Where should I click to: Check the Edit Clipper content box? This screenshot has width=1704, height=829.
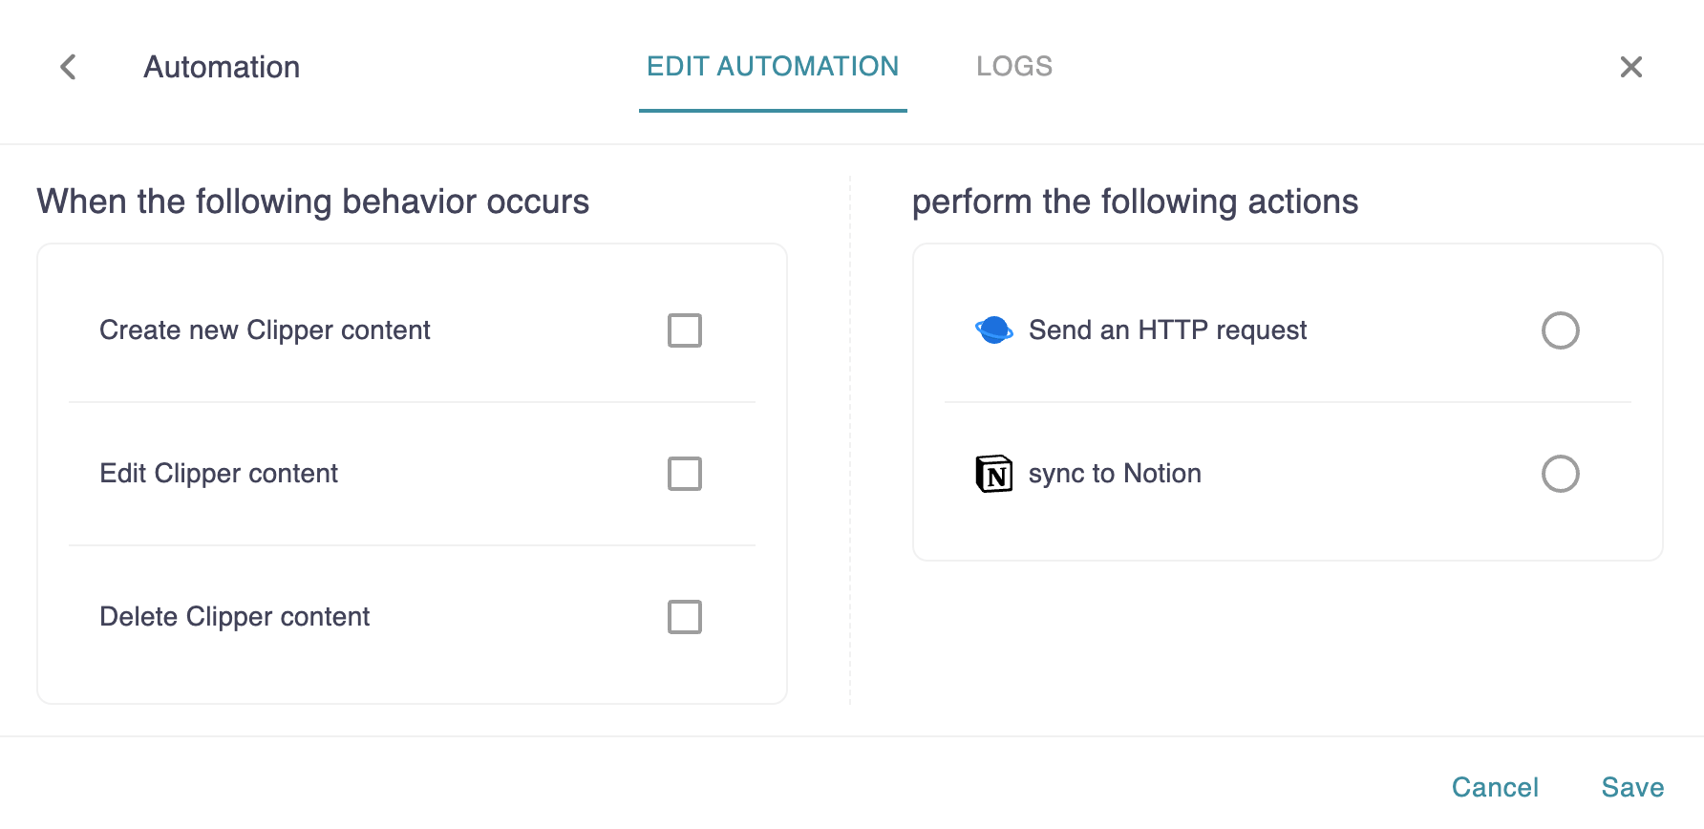point(684,474)
